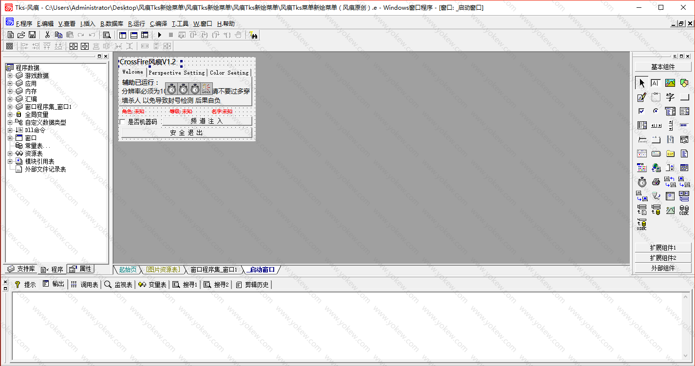The height and width of the screenshot is (366, 695).
Task: Select the radio button component in palette
Action: tap(656, 112)
